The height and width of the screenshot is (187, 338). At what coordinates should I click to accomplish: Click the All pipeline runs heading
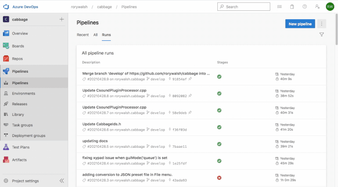98,53
